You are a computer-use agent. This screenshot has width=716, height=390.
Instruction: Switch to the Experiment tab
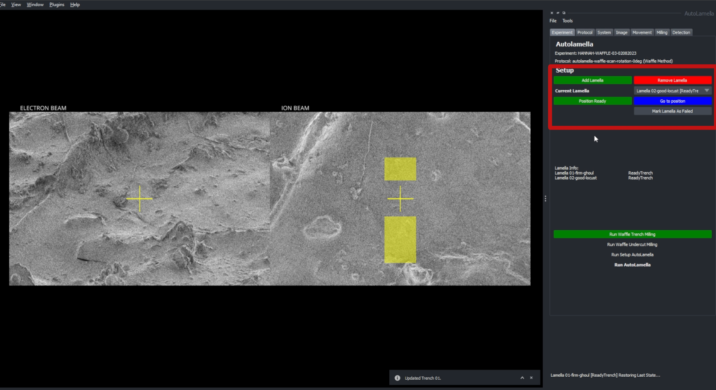coord(562,32)
